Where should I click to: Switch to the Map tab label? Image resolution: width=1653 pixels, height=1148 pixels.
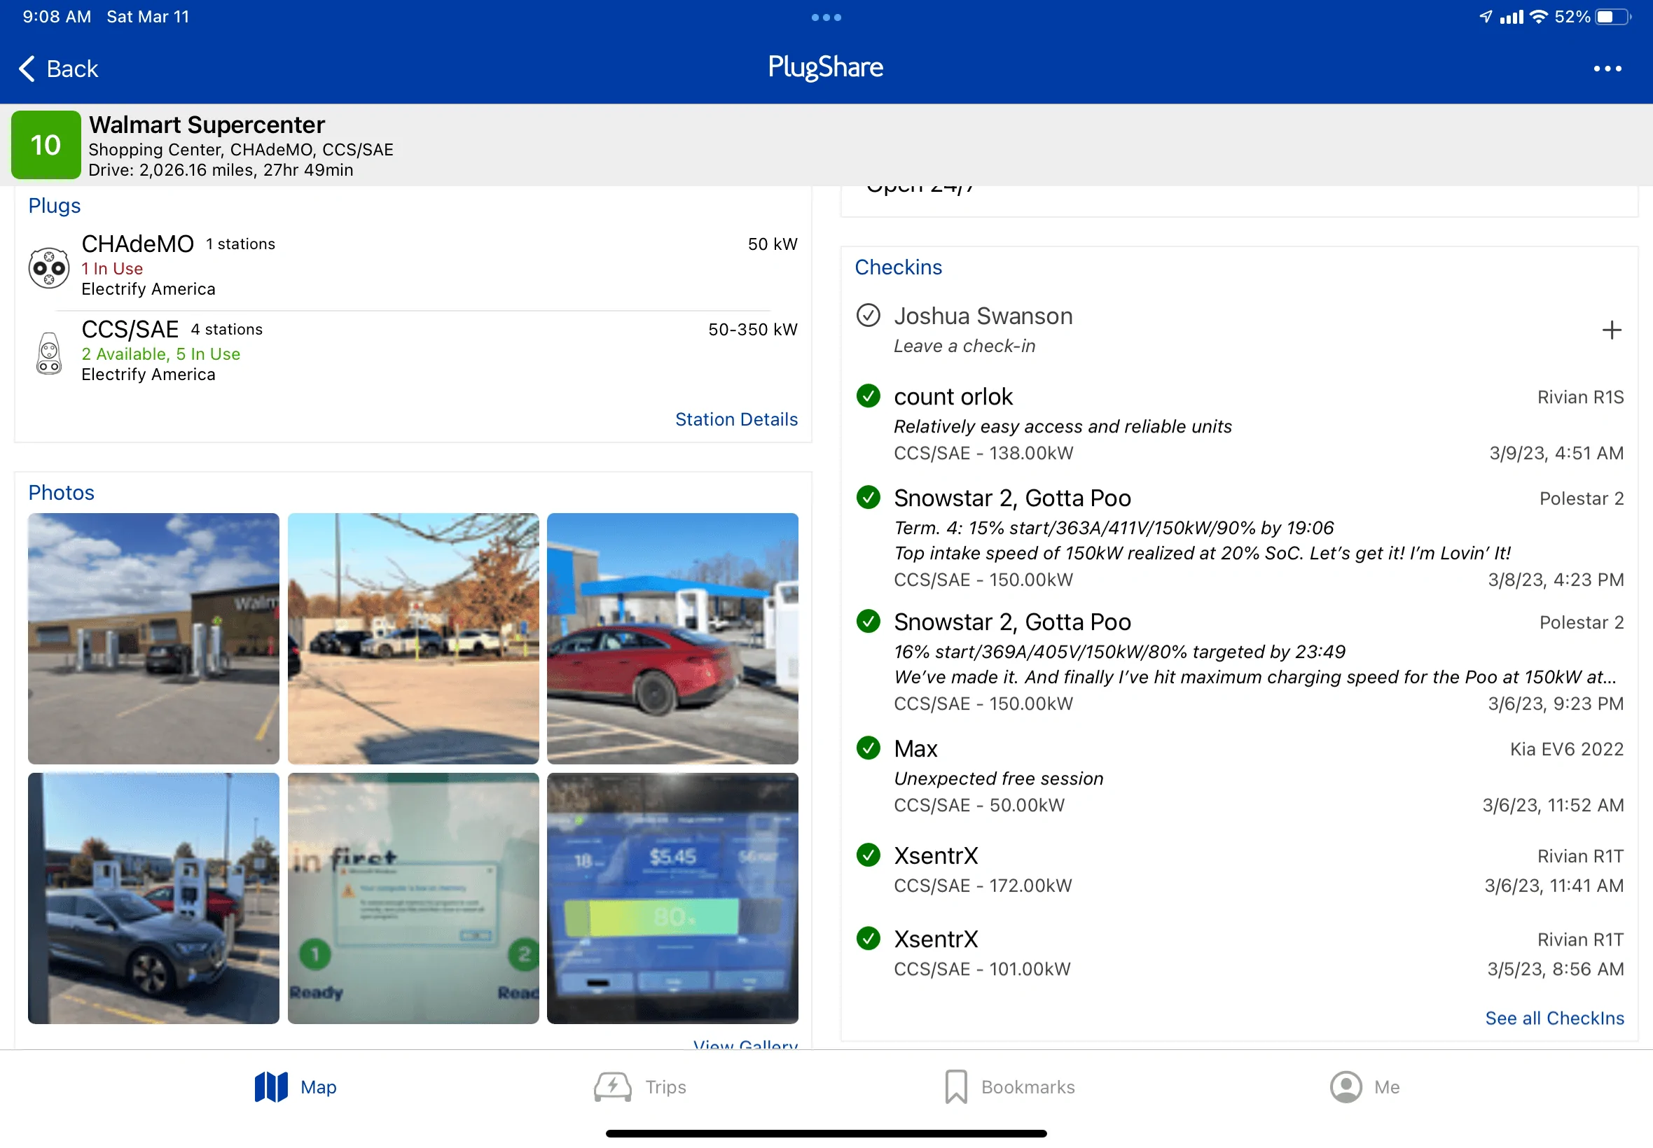pos(318,1087)
